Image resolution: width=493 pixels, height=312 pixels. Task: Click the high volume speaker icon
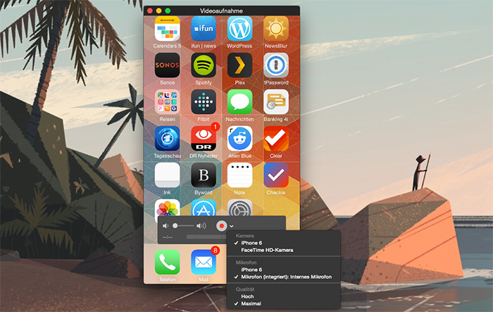click(201, 226)
